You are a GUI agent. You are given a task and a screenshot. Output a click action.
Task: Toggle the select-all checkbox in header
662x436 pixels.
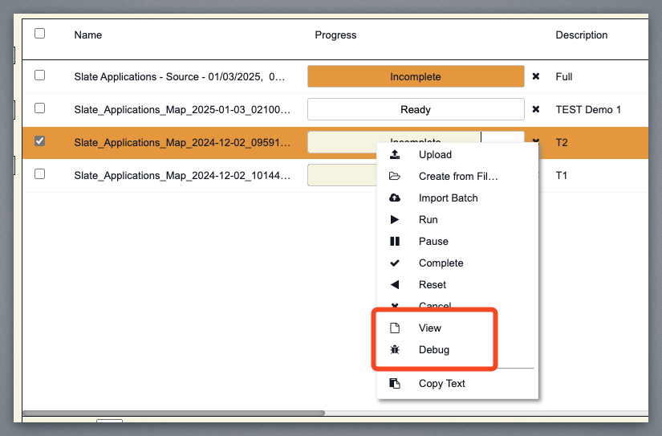point(39,34)
